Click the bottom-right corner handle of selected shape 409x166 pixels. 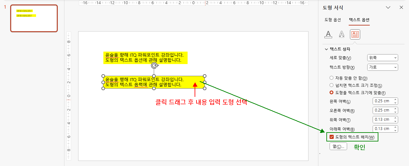pos(204,88)
